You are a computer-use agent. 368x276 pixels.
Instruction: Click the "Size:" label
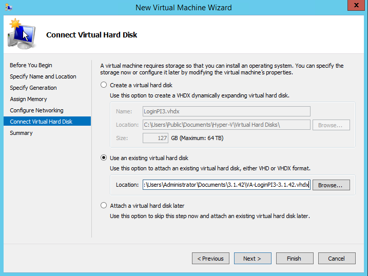(122, 138)
